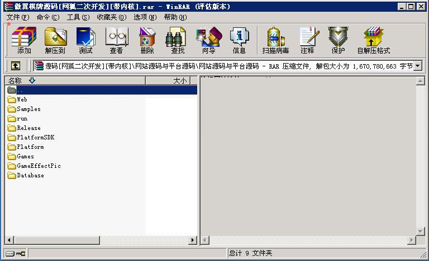
Task: Click the Add (添加) toolbar icon
Action: [x=24, y=40]
